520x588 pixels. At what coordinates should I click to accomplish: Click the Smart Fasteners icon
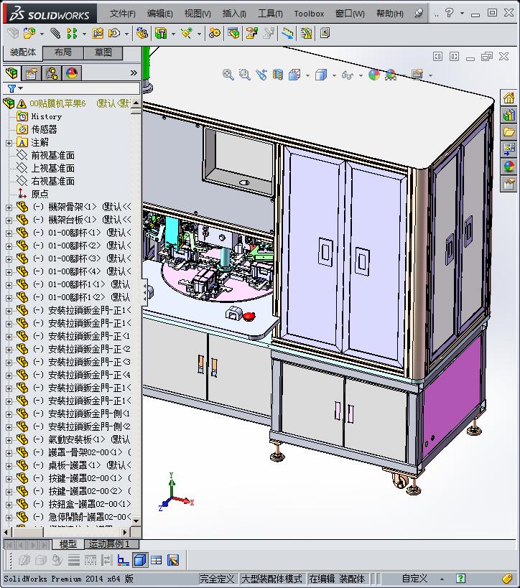point(98,33)
